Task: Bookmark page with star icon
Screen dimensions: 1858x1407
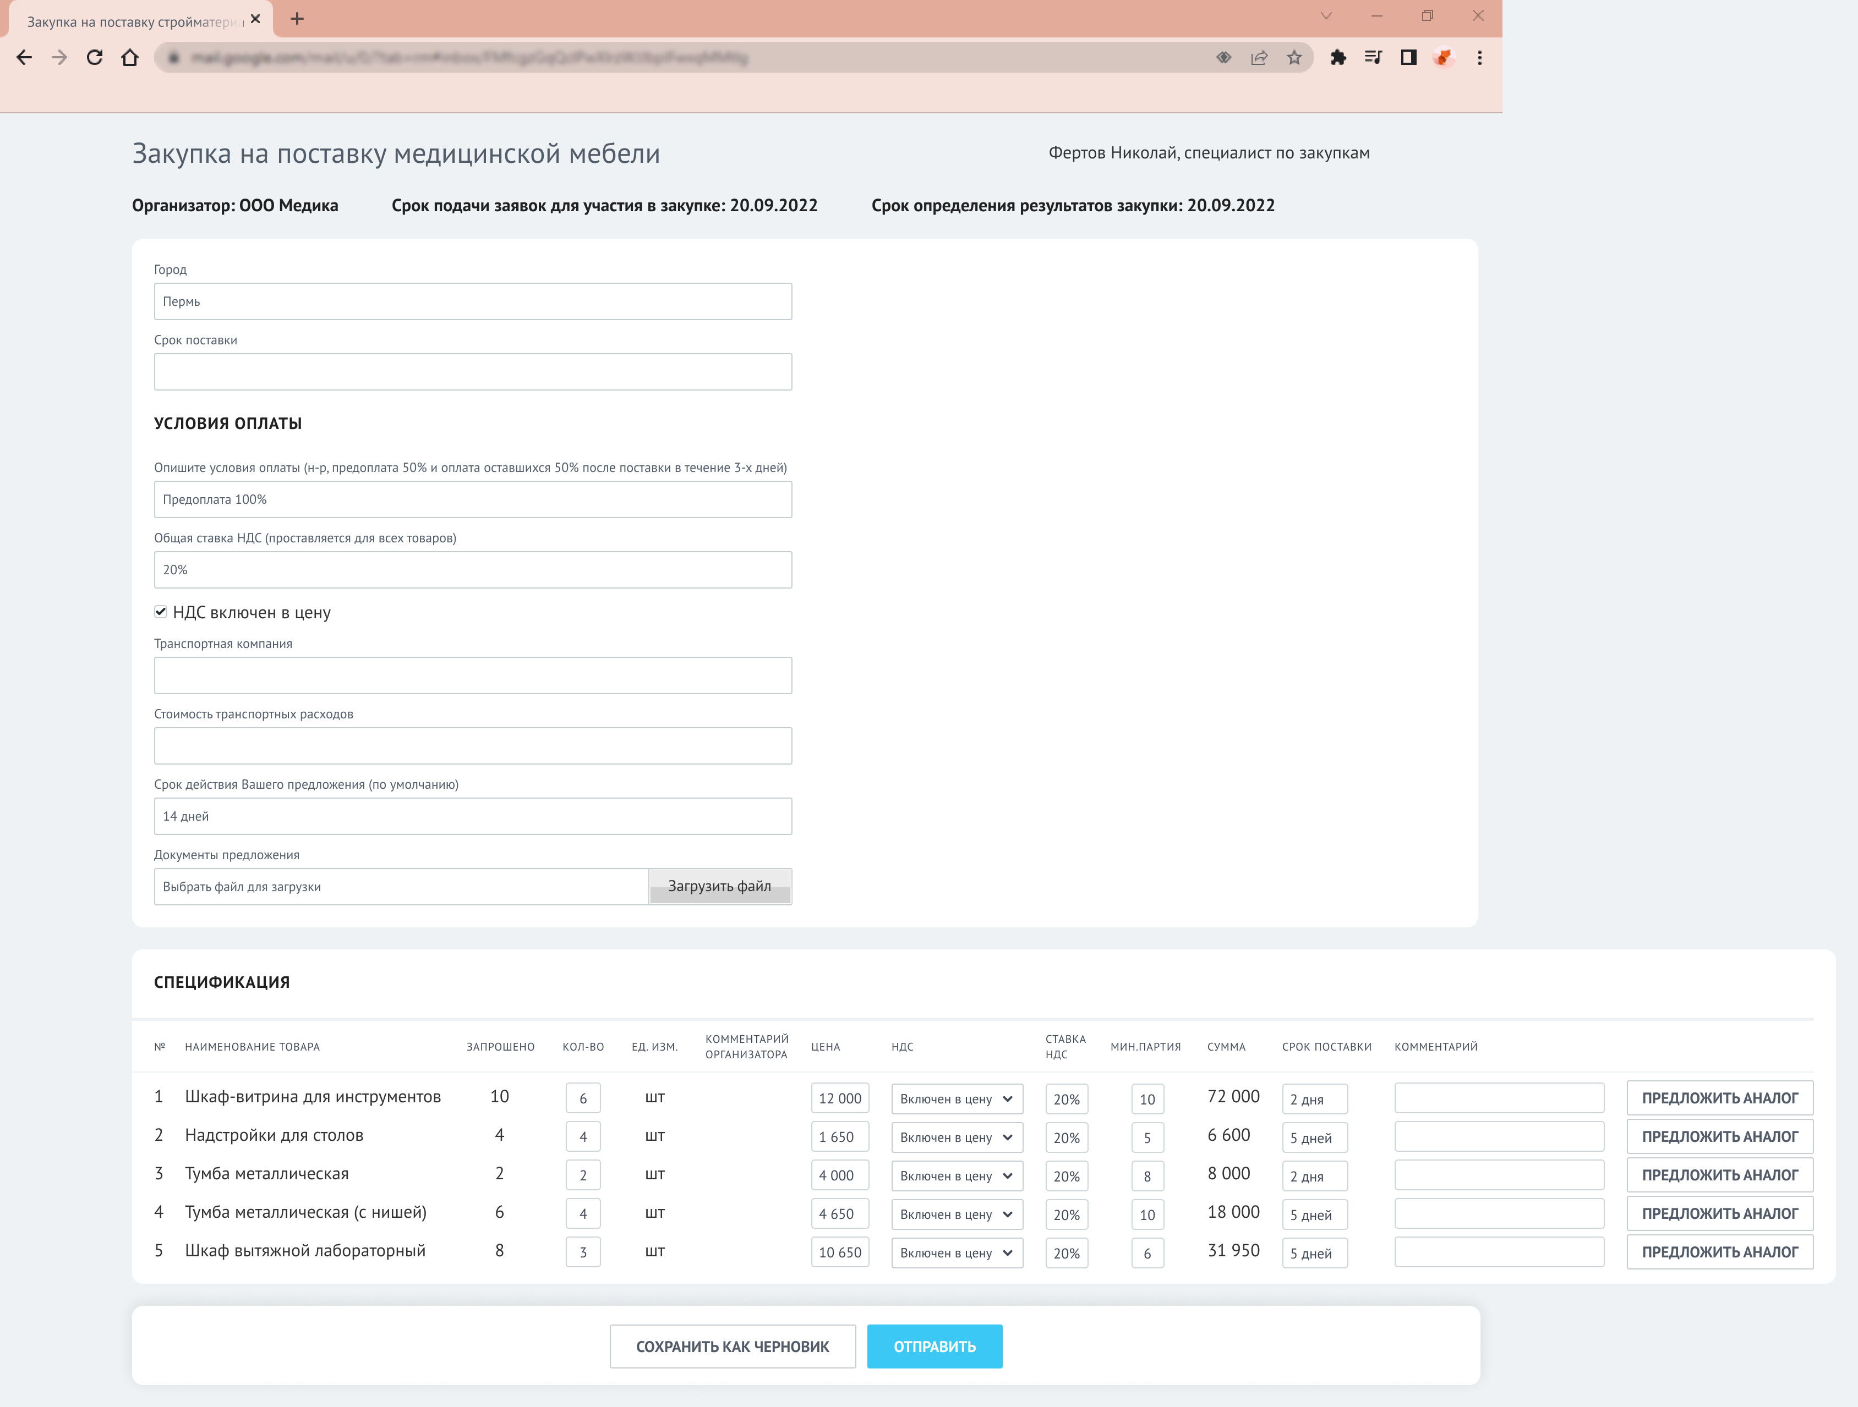Action: (1293, 57)
